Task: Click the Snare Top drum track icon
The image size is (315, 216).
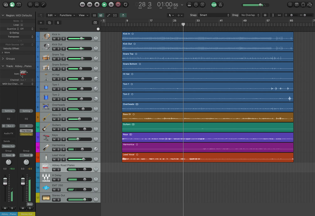Action: click(46, 58)
